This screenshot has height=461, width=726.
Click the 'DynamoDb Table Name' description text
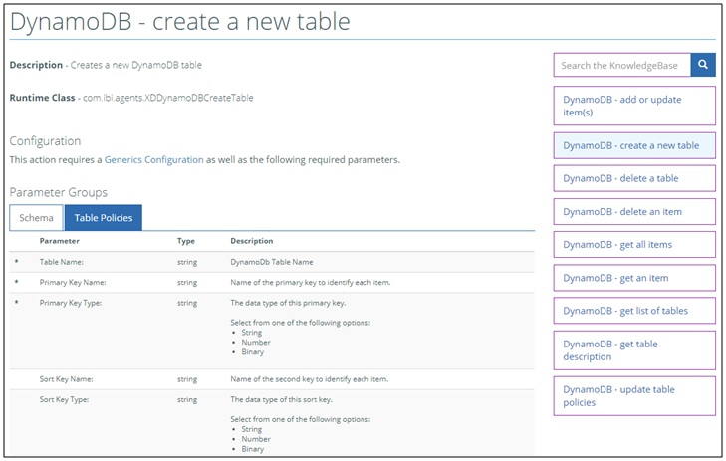coord(272,262)
